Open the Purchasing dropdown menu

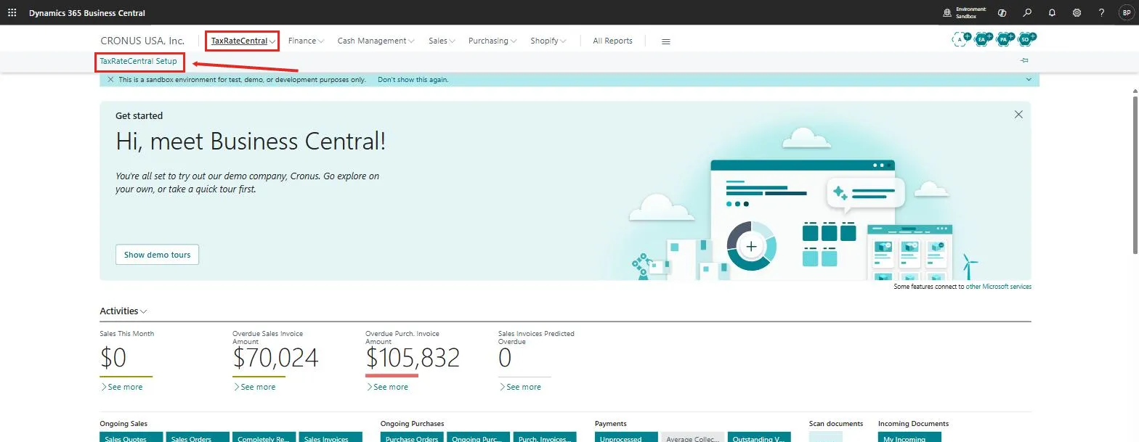493,41
